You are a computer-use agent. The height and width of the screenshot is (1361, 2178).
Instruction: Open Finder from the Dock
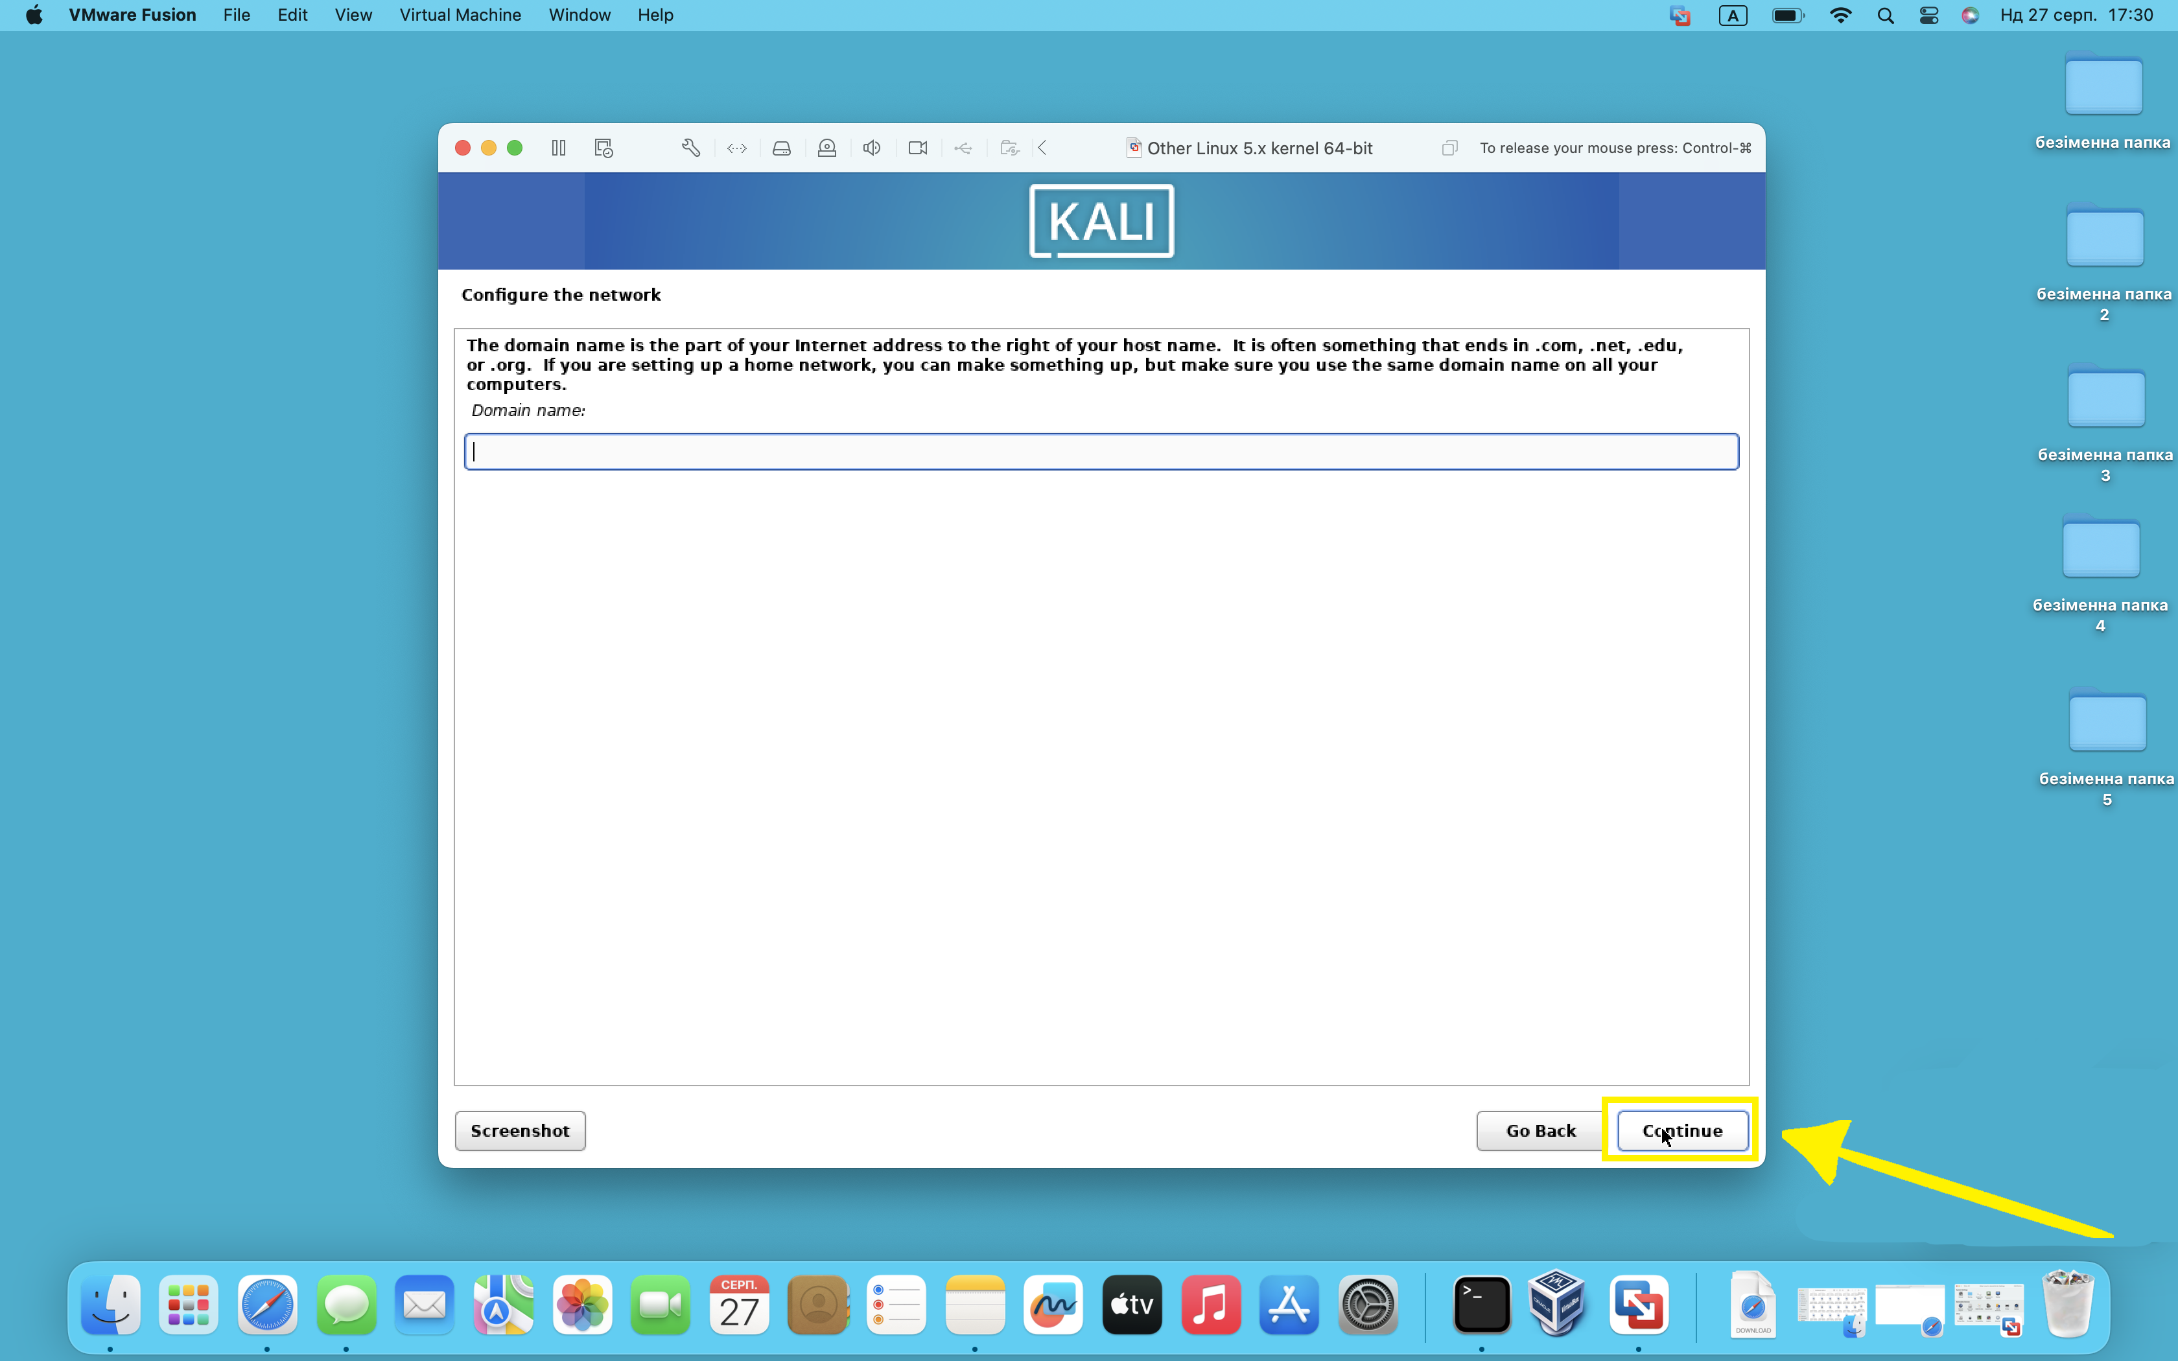[111, 1304]
